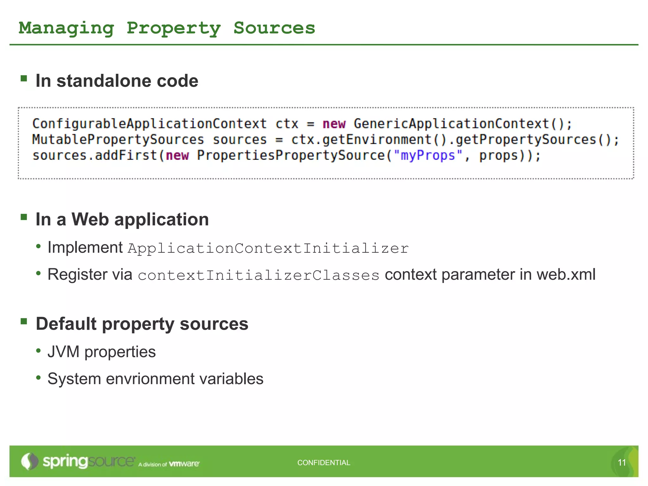The width and height of the screenshot is (648, 486).
Task: Click the 'Managing Property Sources' slide title
Action: (x=167, y=28)
